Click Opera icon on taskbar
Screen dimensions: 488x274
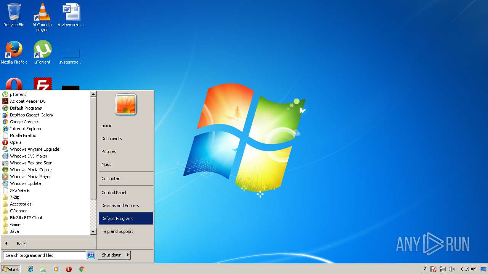[x=69, y=269]
